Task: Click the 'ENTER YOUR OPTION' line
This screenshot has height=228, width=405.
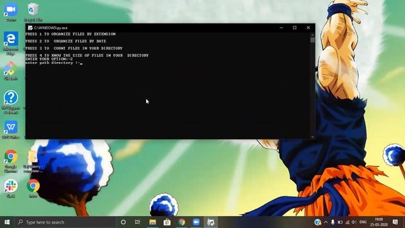Action: click(49, 59)
